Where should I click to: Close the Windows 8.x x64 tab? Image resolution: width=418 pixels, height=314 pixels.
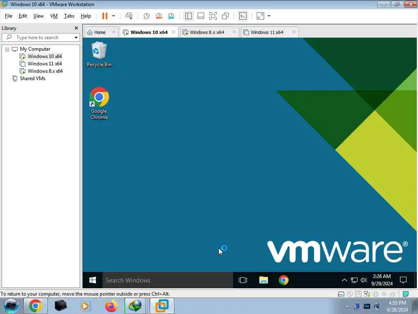point(234,32)
